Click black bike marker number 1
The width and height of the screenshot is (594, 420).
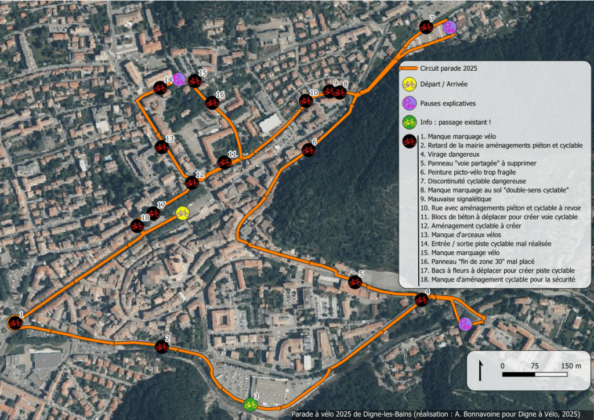(x=15, y=323)
